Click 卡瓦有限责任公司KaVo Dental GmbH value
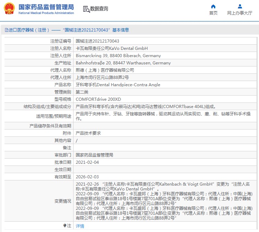259x232 pixels. 112,48
